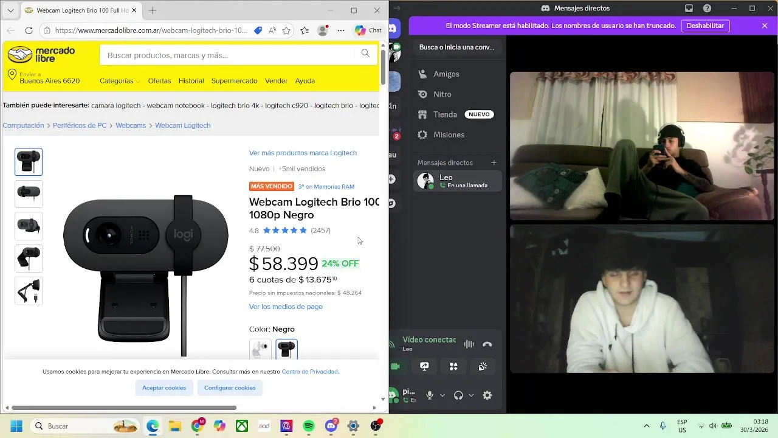Viewport: 778px width, 438px height.
Task: Go back in the Edge browser
Action: [10, 30]
